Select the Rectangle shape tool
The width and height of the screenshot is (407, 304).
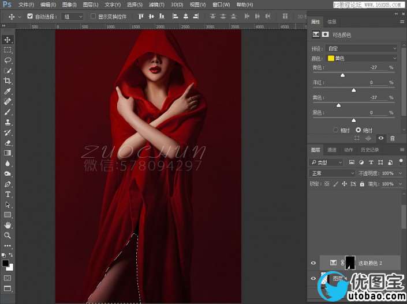8,215
